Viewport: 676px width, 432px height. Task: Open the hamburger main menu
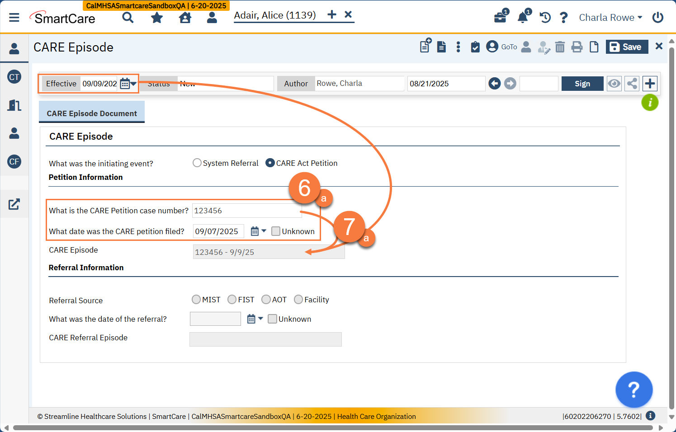(14, 18)
